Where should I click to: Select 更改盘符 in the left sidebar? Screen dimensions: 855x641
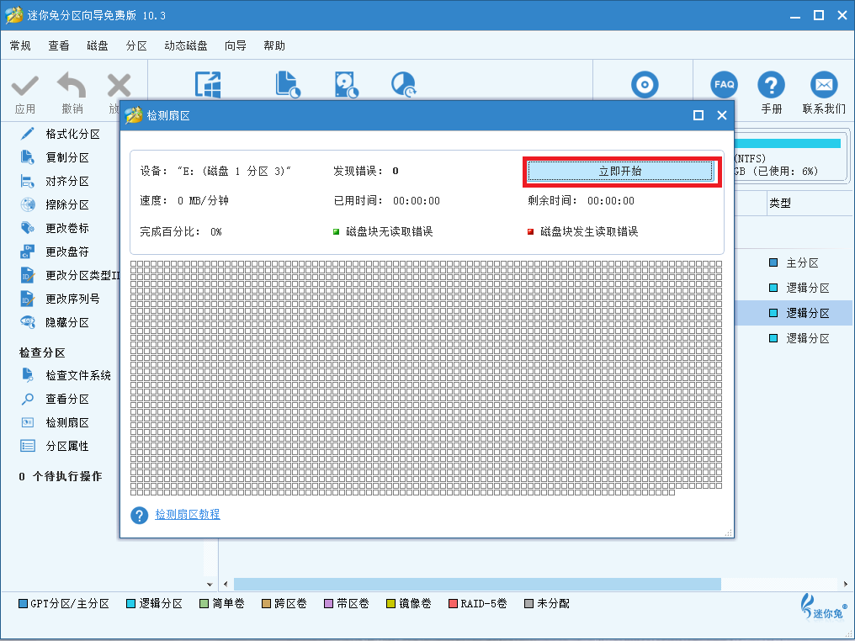click(55, 252)
